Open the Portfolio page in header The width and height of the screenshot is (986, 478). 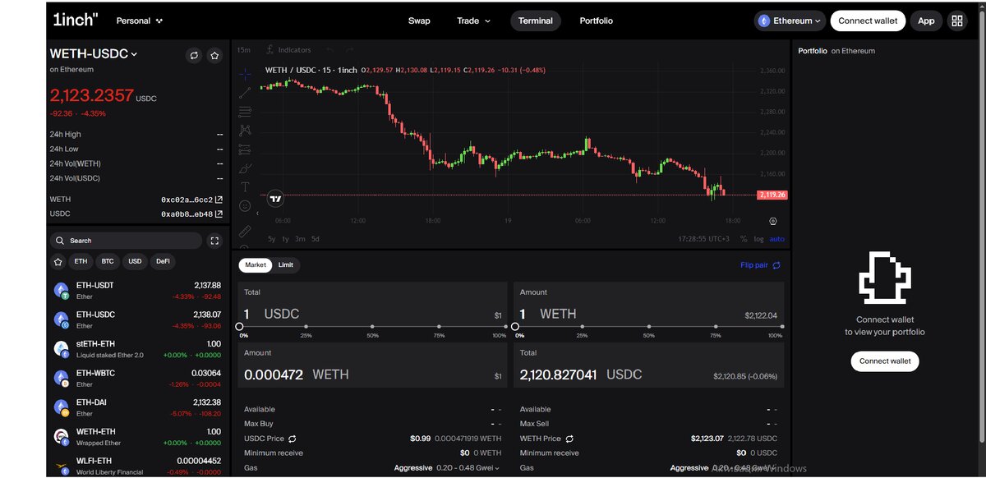click(x=596, y=21)
